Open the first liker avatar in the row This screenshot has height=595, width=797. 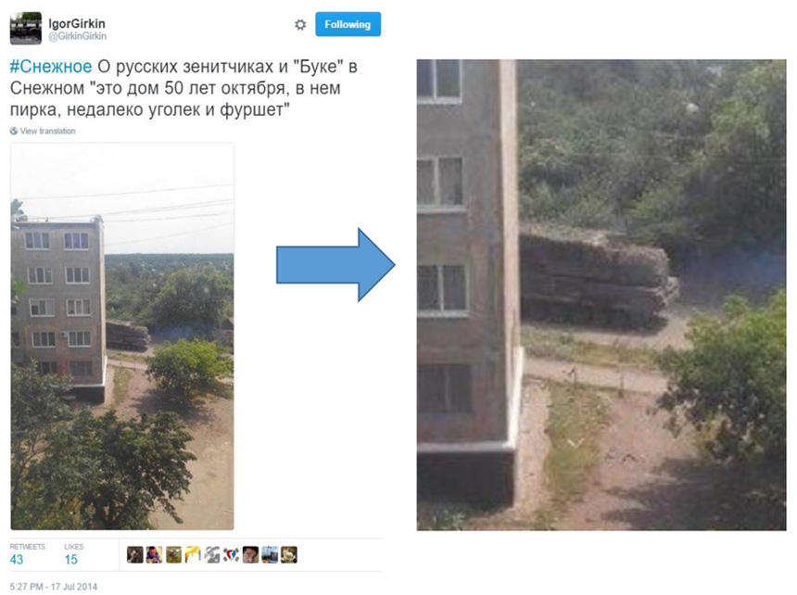(x=134, y=554)
